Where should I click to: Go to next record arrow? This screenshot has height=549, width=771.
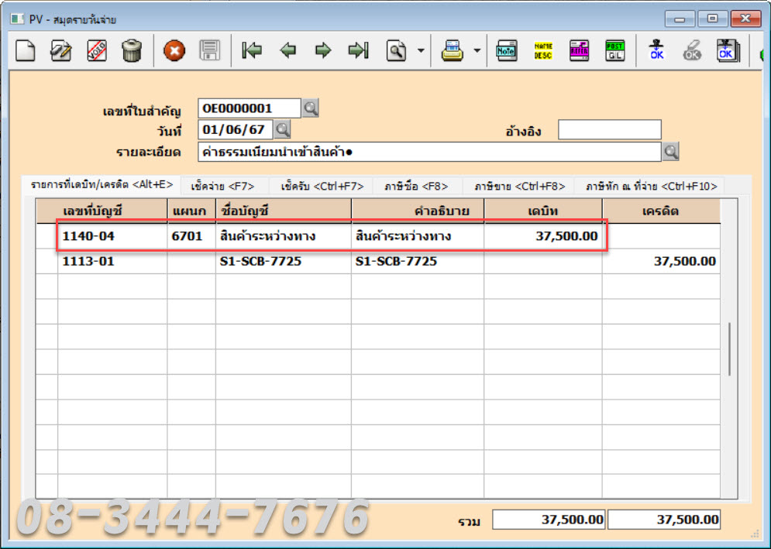[323, 50]
